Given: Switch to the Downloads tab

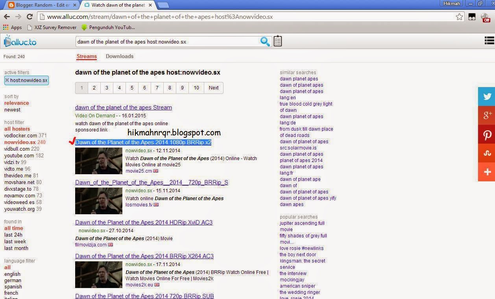Looking at the screenshot, I should (120, 56).
